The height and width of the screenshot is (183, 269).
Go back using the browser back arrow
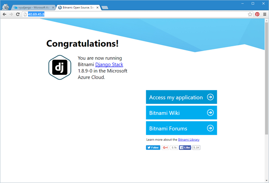(4, 14)
